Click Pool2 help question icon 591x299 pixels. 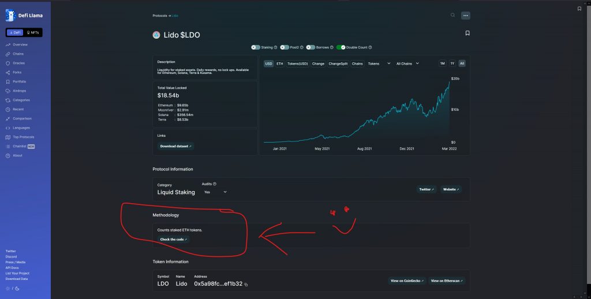(301, 47)
